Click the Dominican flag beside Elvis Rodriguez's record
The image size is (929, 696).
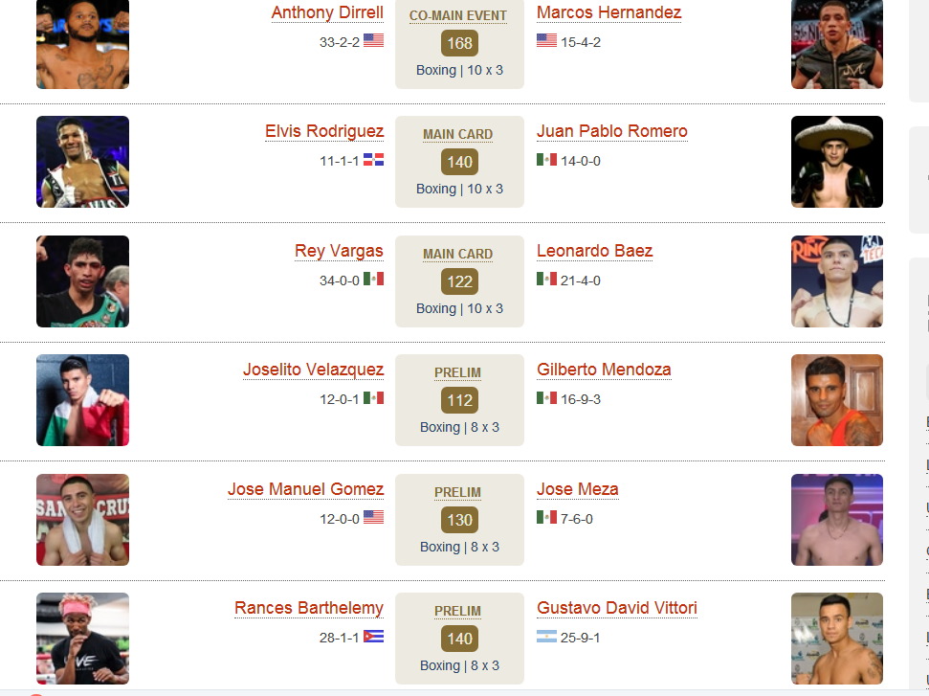click(373, 160)
